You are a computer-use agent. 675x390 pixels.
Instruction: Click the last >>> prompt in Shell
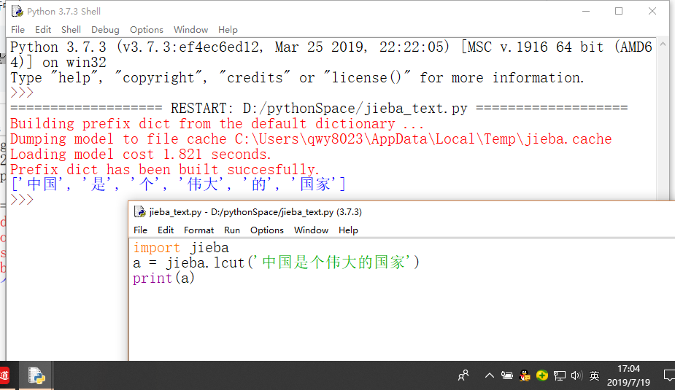coord(22,200)
